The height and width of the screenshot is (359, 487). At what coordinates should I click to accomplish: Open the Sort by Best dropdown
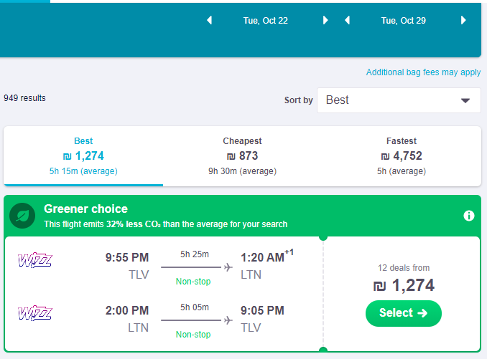point(399,100)
